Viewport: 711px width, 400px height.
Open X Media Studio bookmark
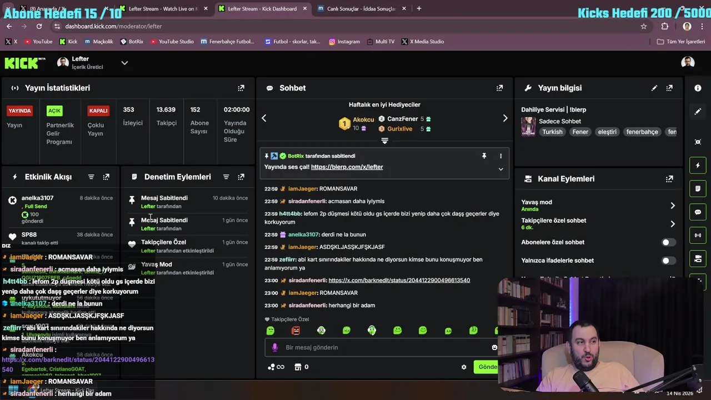click(422, 42)
